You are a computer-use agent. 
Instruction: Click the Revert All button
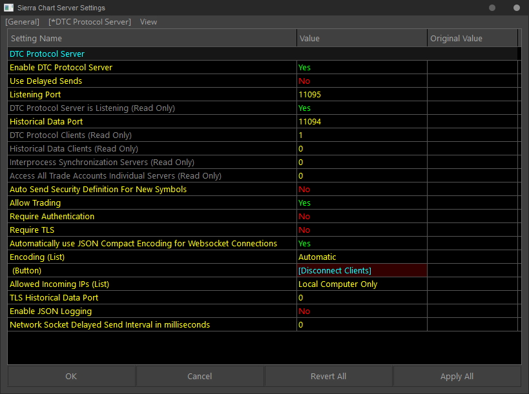pyautogui.click(x=328, y=376)
